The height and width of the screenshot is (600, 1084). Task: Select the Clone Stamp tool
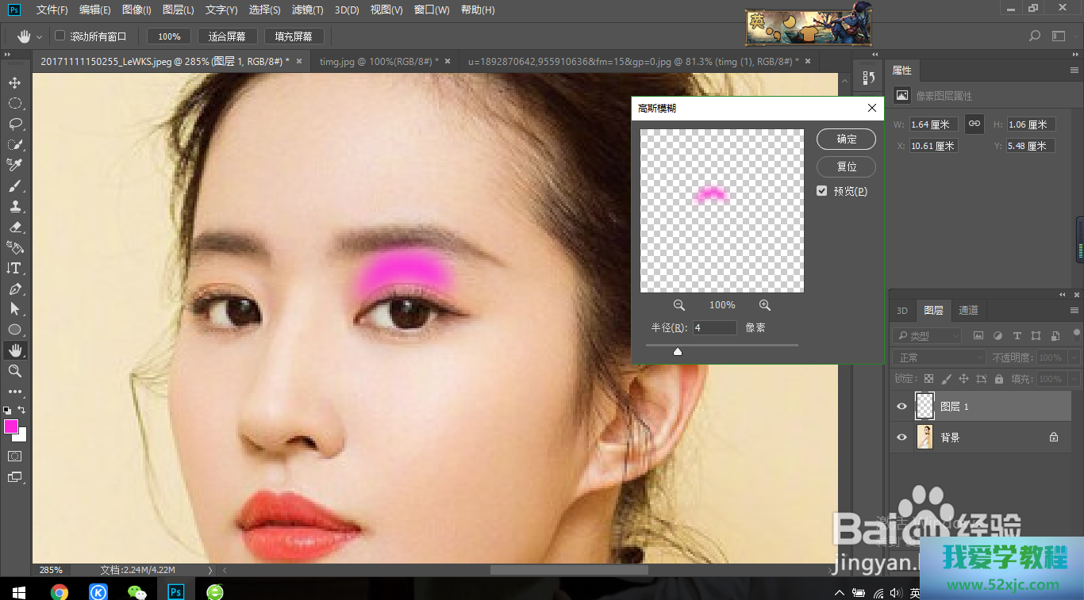pyautogui.click(x=14, y=207)
